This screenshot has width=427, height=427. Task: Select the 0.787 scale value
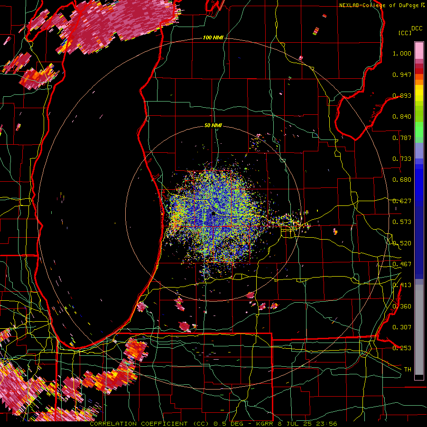click(402, 138)
